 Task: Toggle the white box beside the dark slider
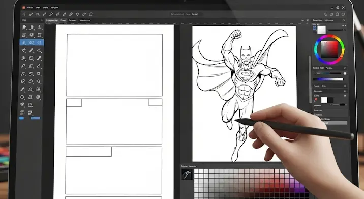pyautogui.click(x=345, y=73)
